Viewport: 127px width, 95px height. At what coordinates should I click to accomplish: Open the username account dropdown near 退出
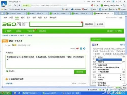coord(112,18)
